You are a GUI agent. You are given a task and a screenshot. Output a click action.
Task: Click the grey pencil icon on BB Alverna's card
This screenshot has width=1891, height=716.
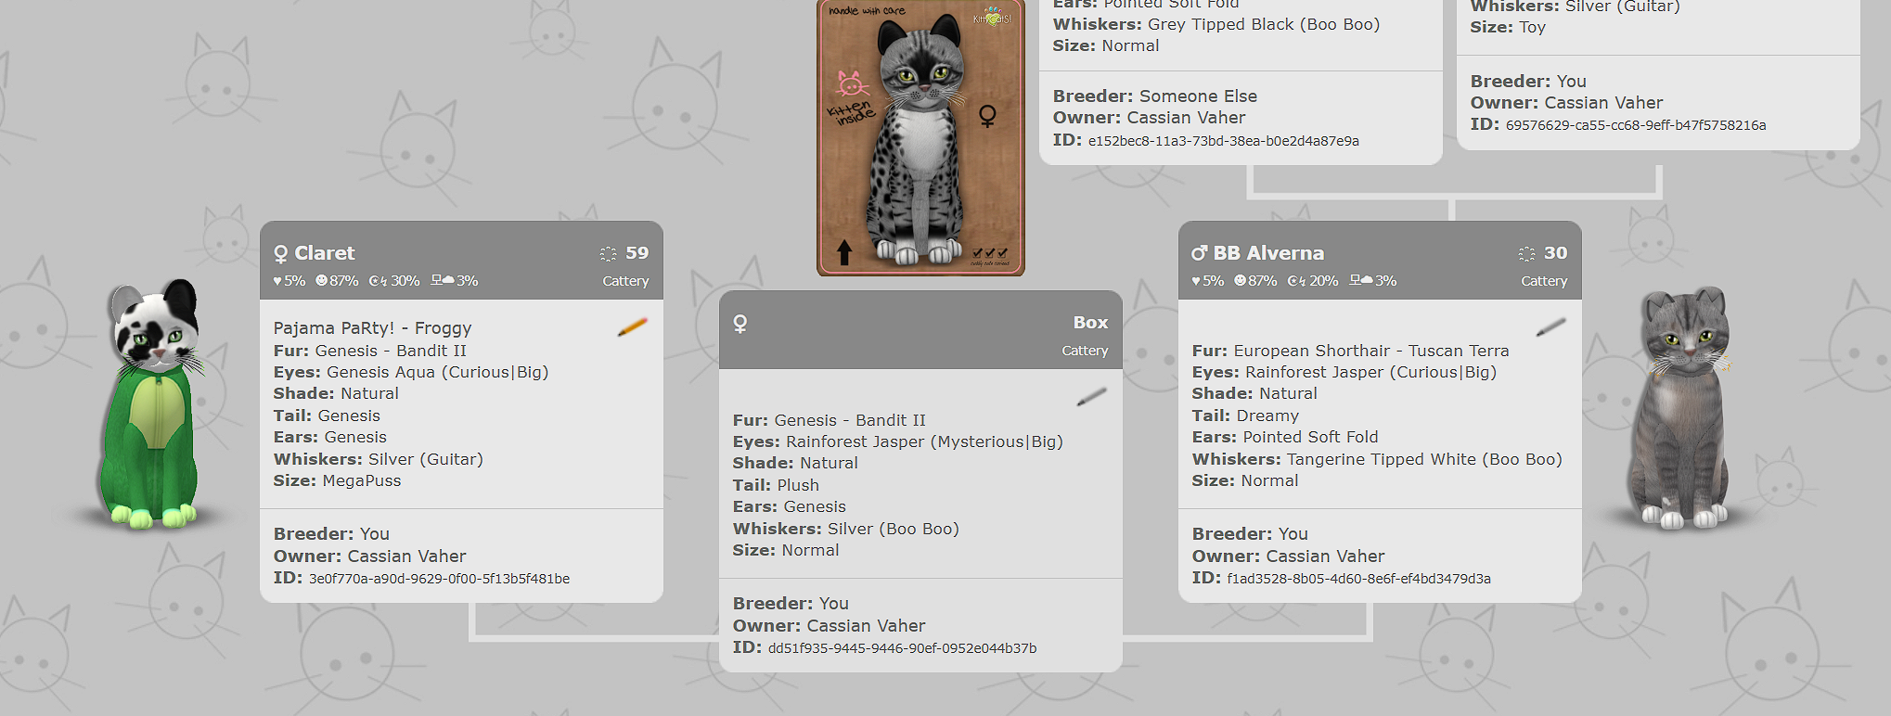[x=1550, y=326]
